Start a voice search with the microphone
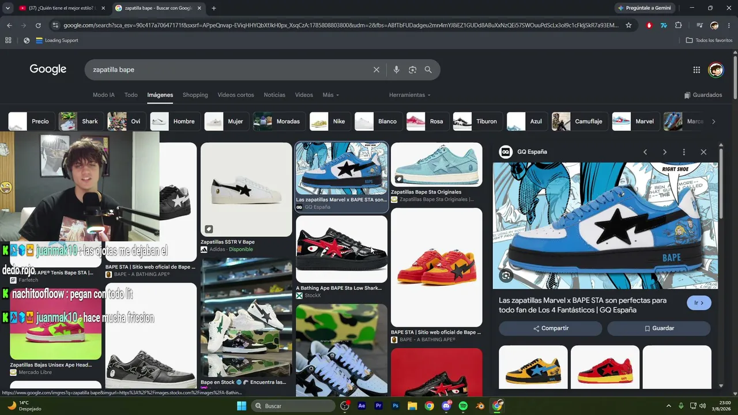 (396, 70)
